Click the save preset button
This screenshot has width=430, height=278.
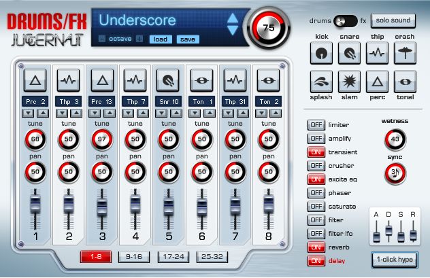click(x=188, y=39)
